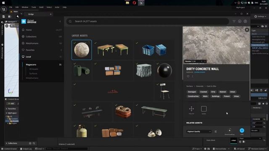The width and height of the screenshot is (269, 151).
Task: Open File Explorer from the taskbar
Action: pyautogui.click(x=127, y=3)
